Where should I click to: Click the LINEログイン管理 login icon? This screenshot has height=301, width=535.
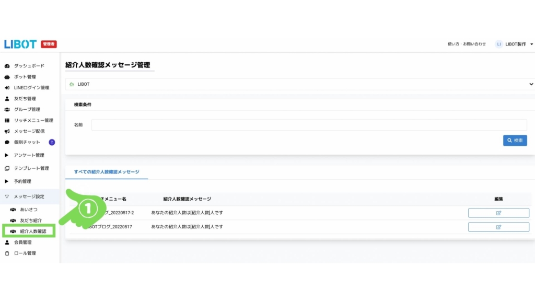coord(7,88)
